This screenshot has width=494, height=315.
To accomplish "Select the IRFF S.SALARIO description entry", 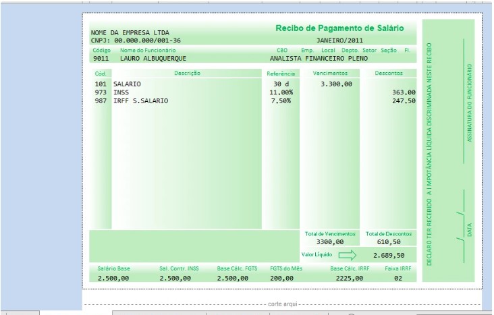I will pos(141,101).
